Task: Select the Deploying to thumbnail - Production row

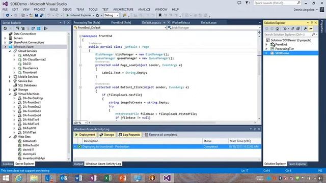Action: tap(167, 146)
